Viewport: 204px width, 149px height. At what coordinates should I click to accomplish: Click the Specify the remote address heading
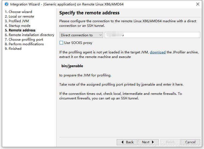pos(89,13)
